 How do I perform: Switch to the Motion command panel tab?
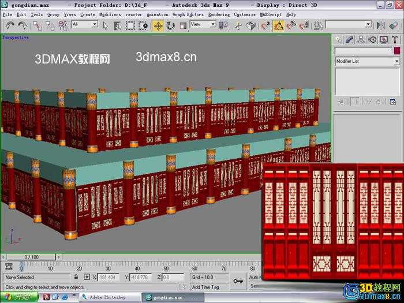pyautogui.click(x=372, y=39)
